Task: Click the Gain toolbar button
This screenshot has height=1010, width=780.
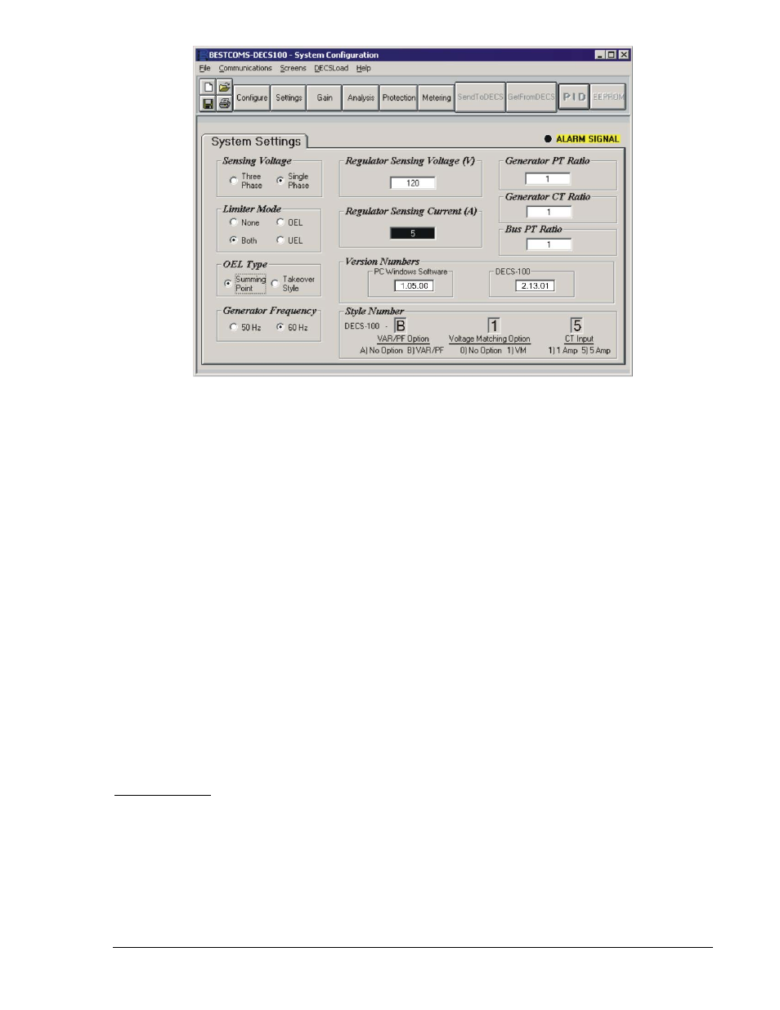Action: (x=325, y=97)
